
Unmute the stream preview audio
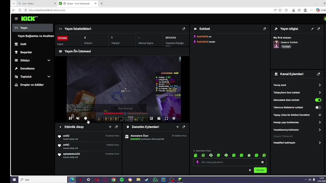pos(78,118)
